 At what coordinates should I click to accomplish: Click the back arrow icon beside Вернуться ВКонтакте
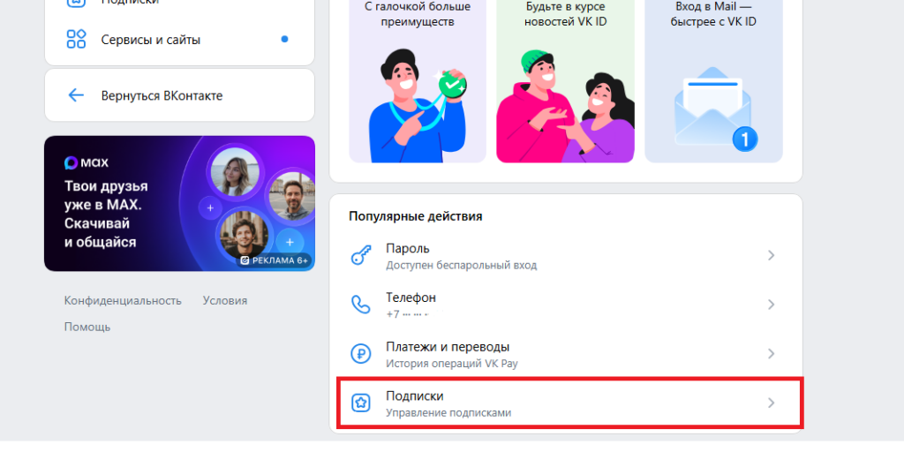coord(77,95)
